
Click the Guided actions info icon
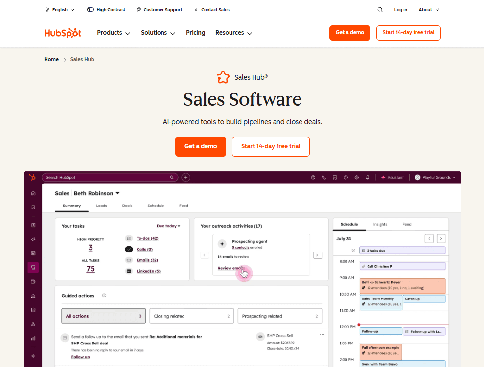[x=104, y=296]
